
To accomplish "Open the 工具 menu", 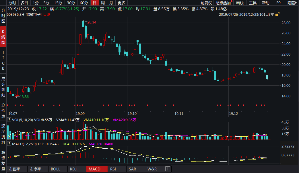I will 253,3.
